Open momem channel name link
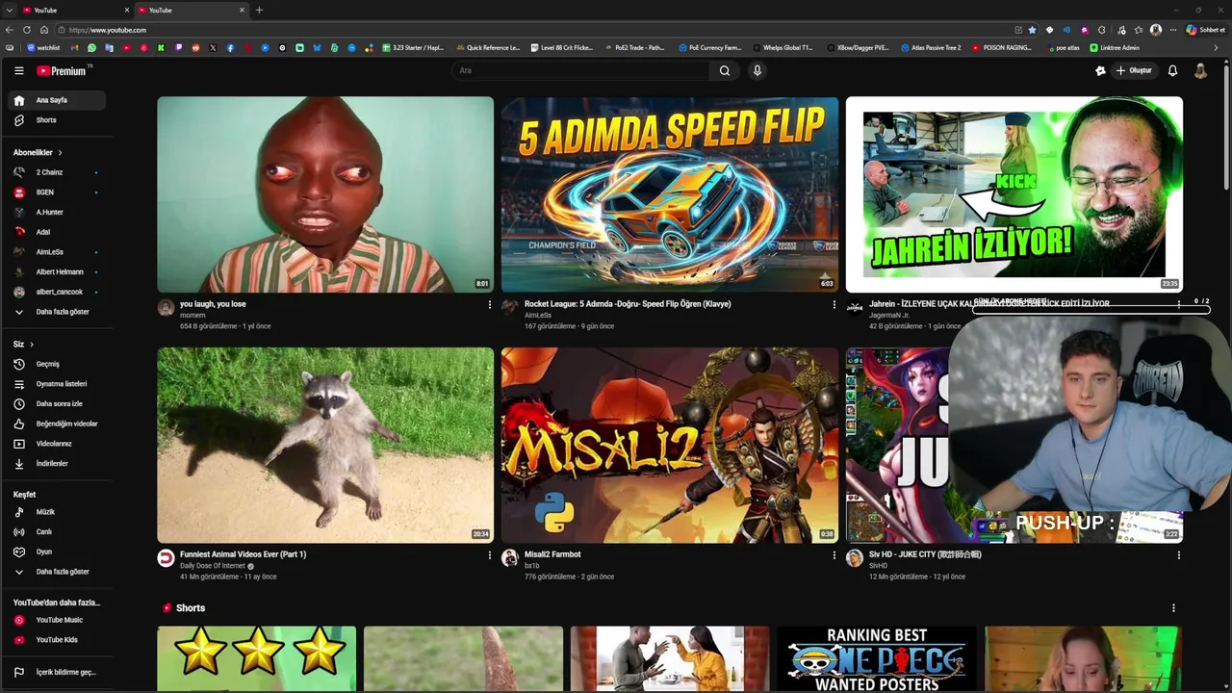Image resolution: width=1232 pixels, height=693 pixels. [x=192, y=316]
